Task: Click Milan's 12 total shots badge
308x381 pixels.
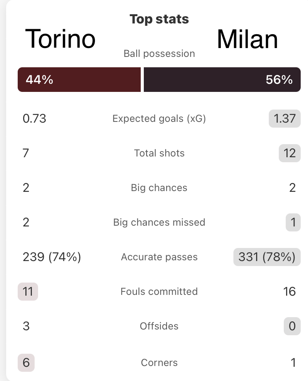Action: click(290, 153)
